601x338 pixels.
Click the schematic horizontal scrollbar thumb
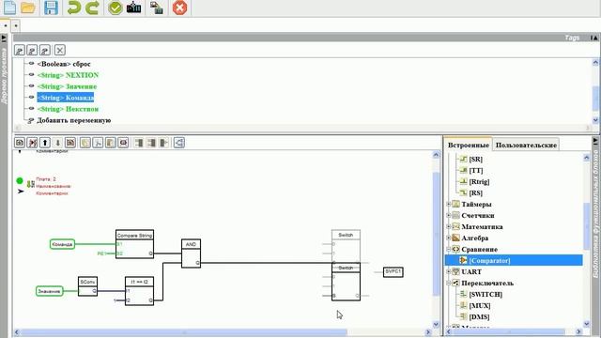point(184,332)
